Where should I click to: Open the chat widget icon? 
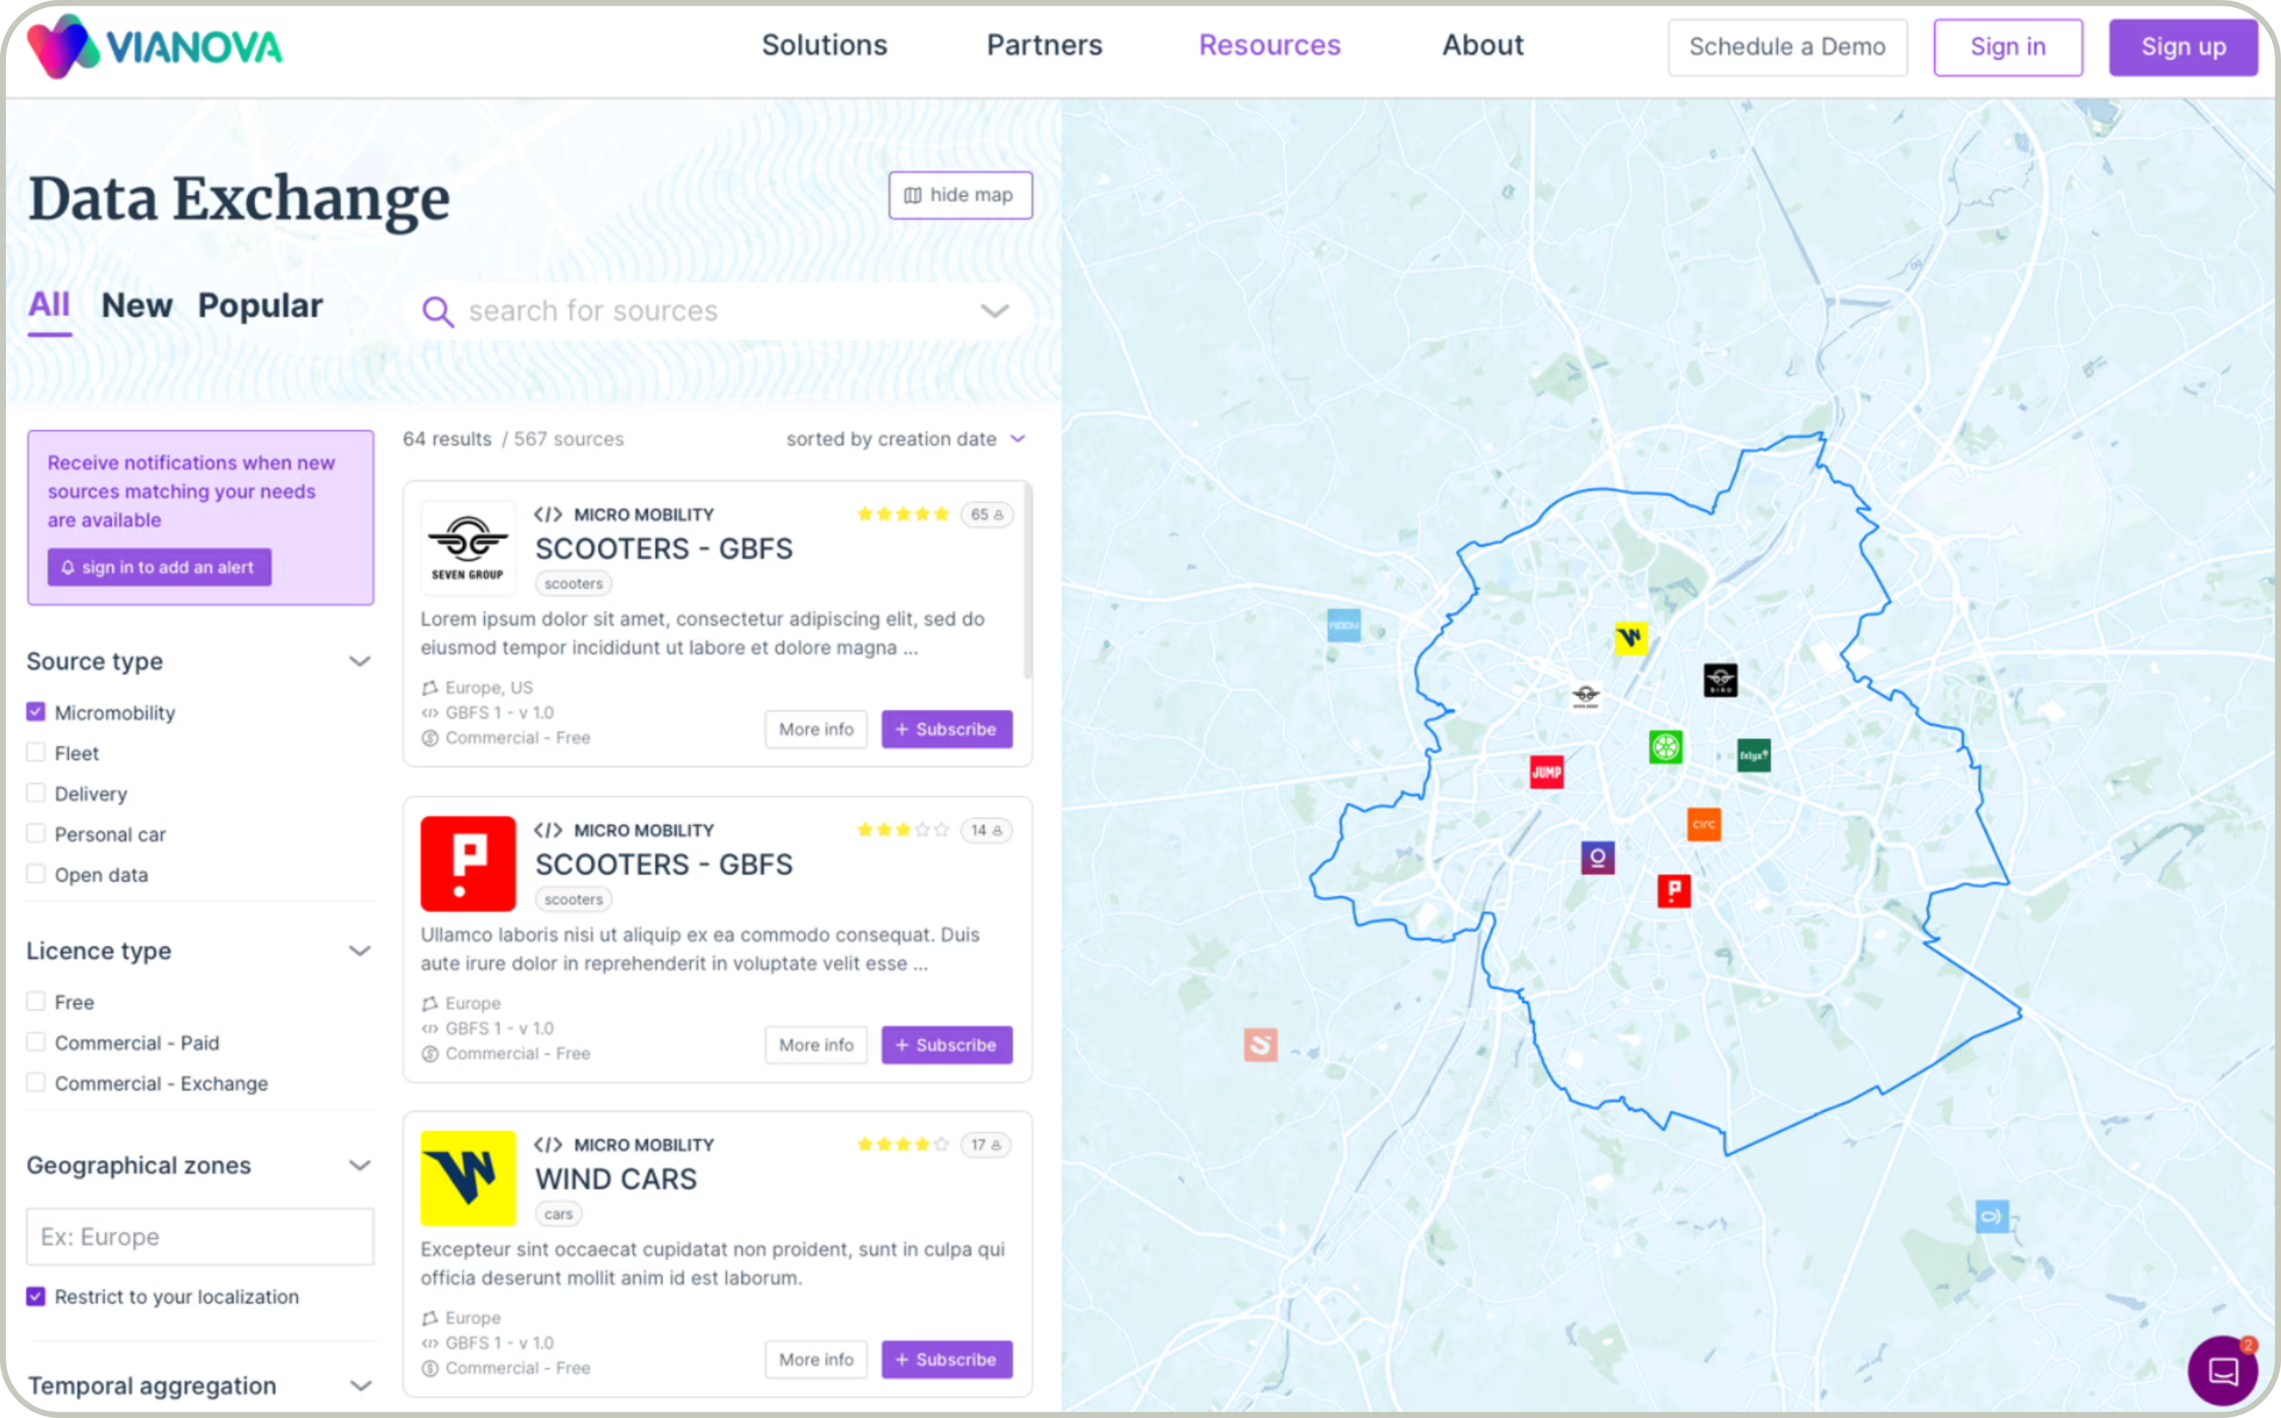[x=2223, y=1371]
